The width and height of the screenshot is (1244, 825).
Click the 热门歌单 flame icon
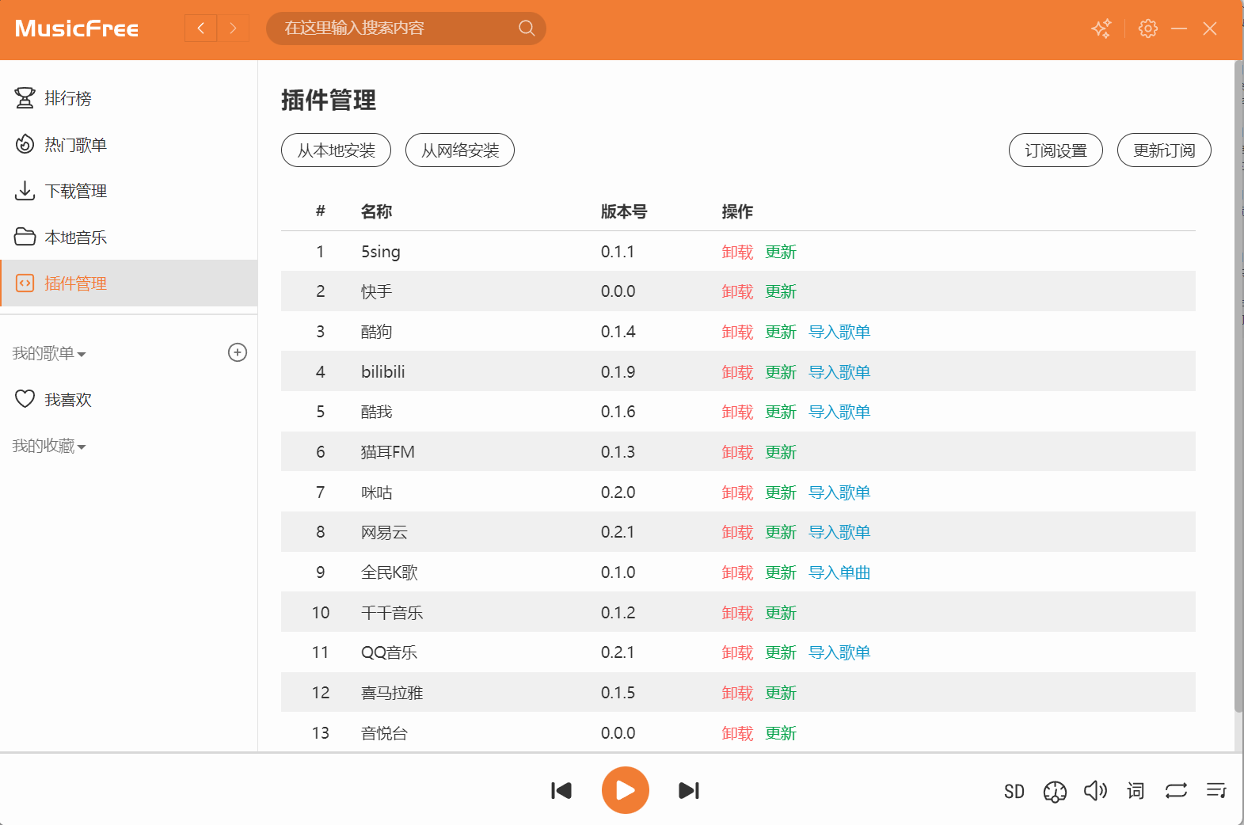(x=25, y=144)
